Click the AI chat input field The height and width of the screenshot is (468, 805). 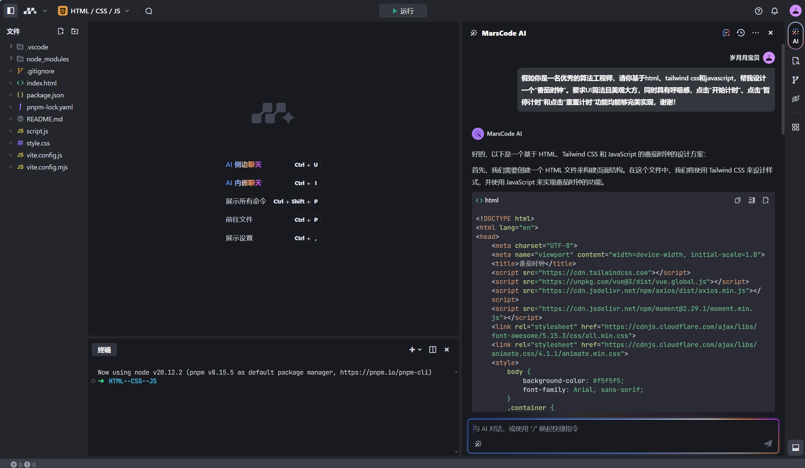(x=623, y=429)
